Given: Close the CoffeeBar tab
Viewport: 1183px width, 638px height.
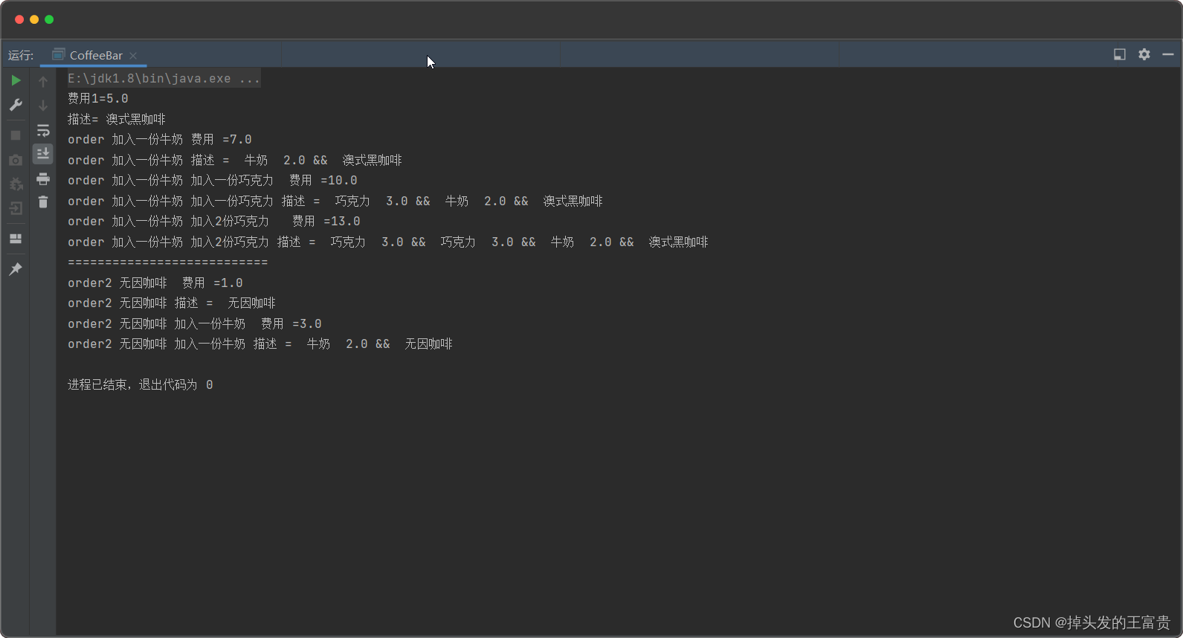Looking at the screenshot, I should 133,56.
